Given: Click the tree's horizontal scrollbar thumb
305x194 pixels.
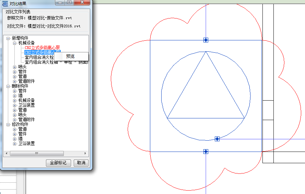Looking at the screenshot, I should click(x=37, y=153).
